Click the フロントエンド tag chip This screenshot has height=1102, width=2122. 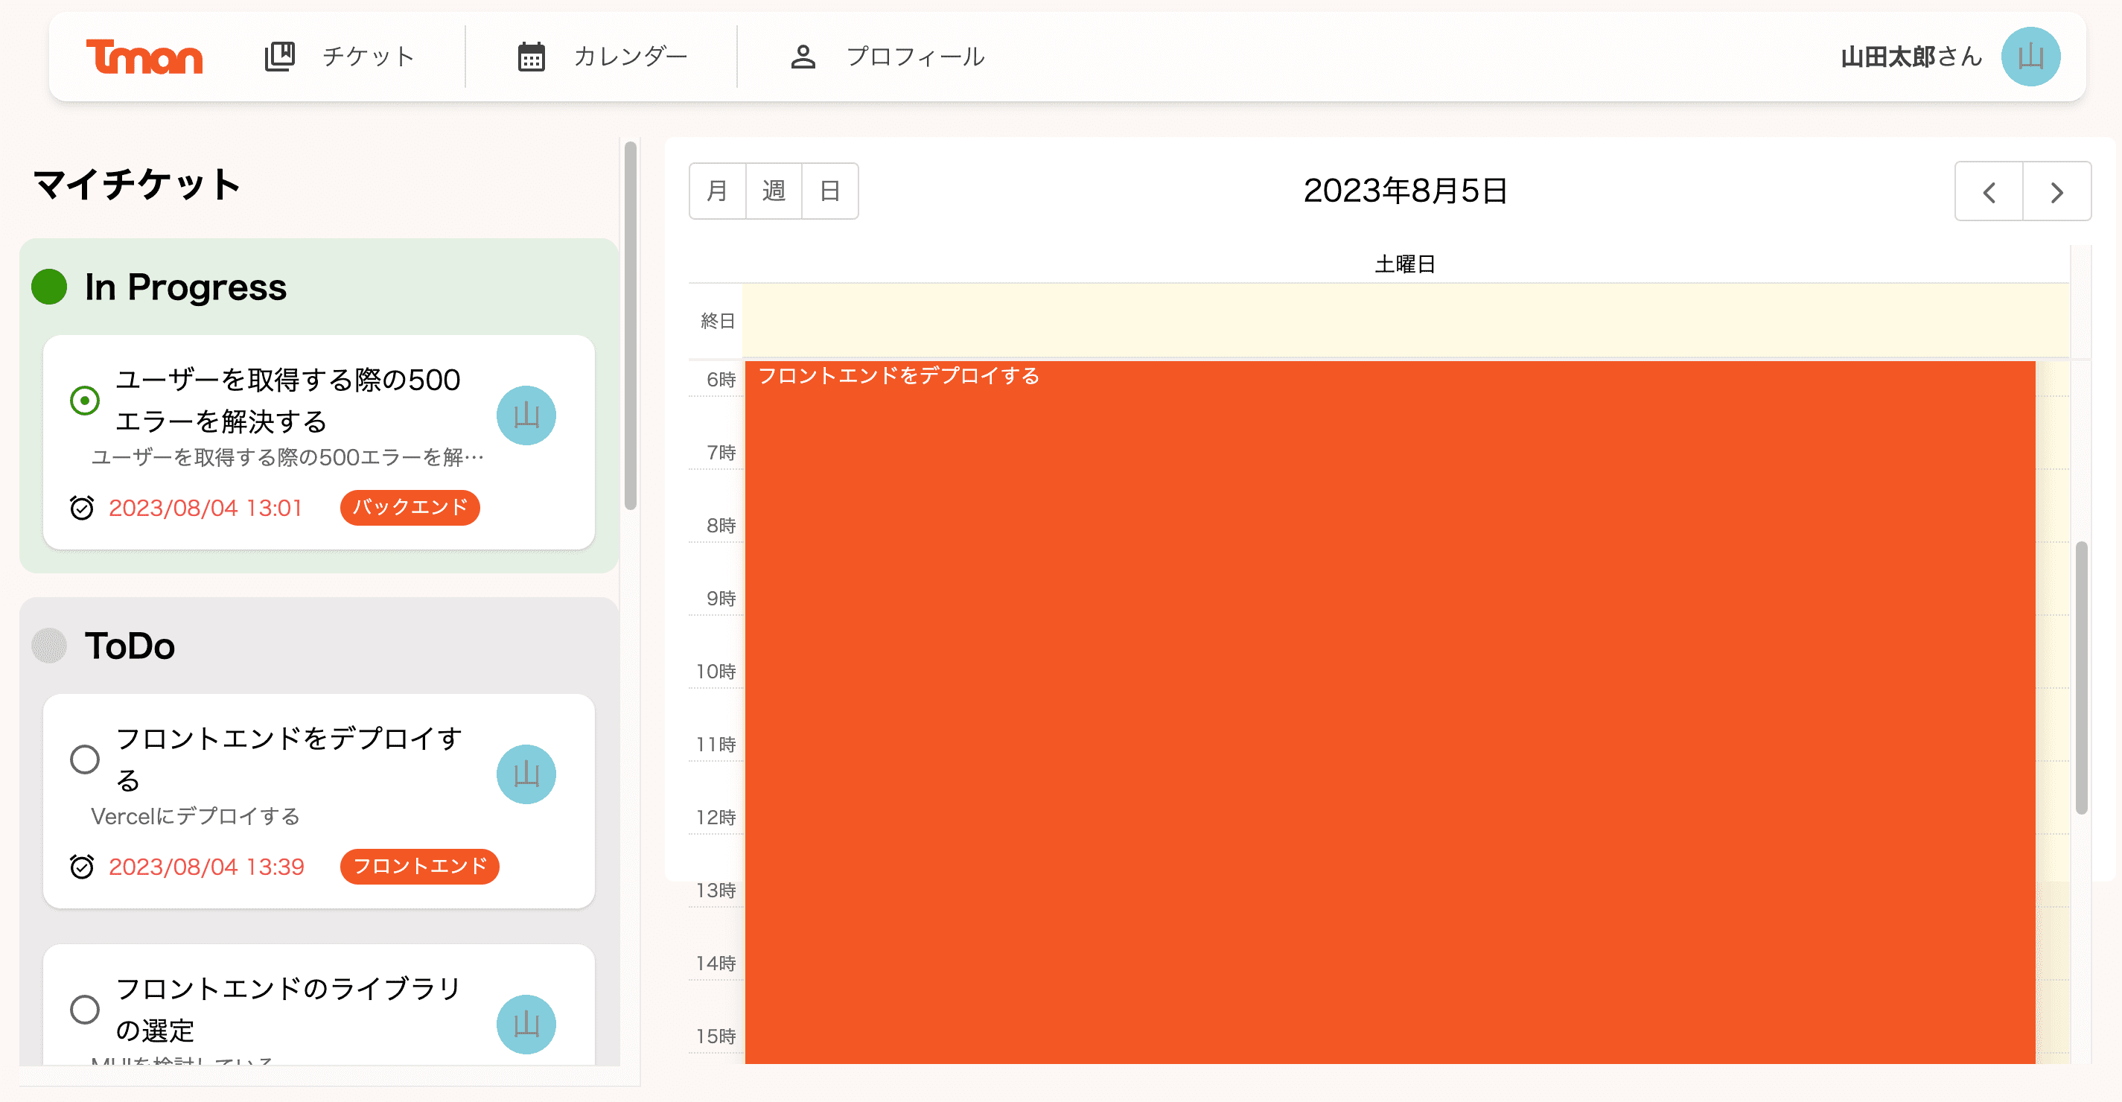pos(419,867)
